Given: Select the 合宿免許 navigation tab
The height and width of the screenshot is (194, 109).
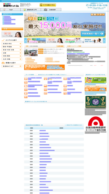Looking at the screenshot, I should [51, 10].
